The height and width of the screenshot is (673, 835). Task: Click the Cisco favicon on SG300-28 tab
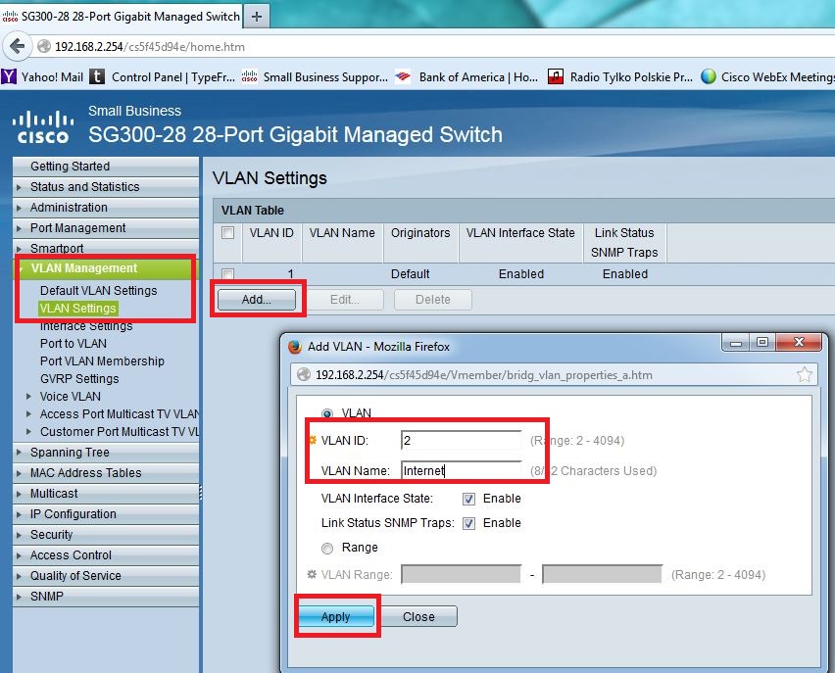10,17
